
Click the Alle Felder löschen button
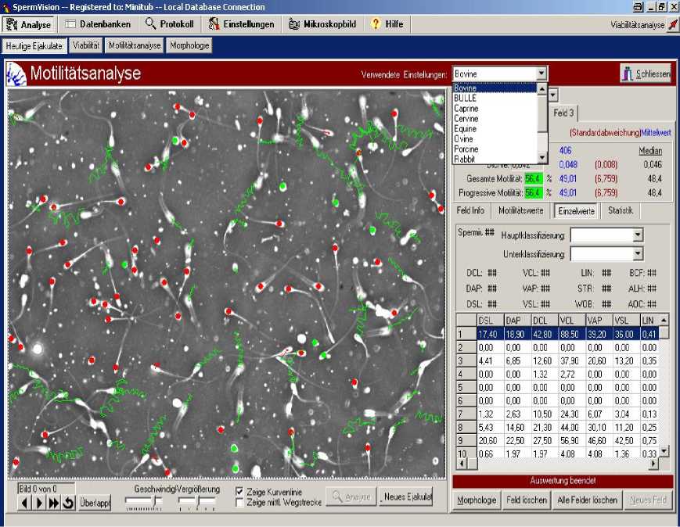coord(587,500)
